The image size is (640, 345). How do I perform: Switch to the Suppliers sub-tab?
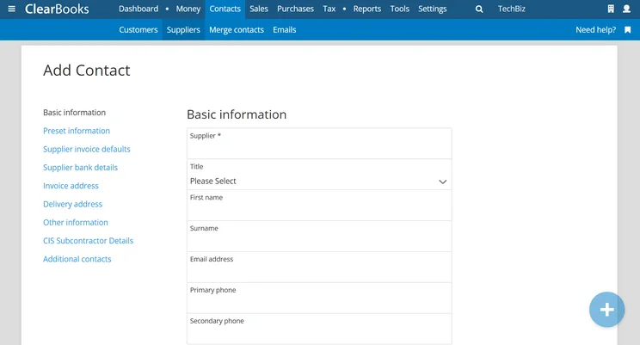point(183,30)
